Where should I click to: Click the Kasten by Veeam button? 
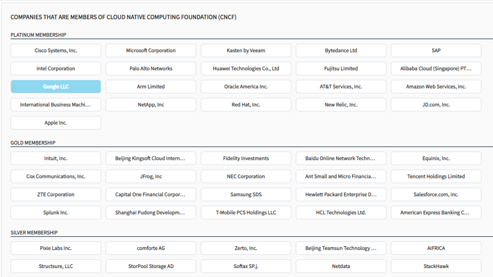click(x=246, y=51)
